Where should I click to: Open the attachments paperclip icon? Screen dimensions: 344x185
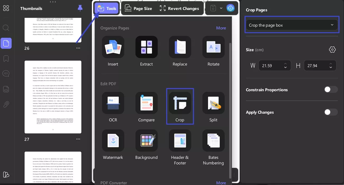(x=6, y=105)
